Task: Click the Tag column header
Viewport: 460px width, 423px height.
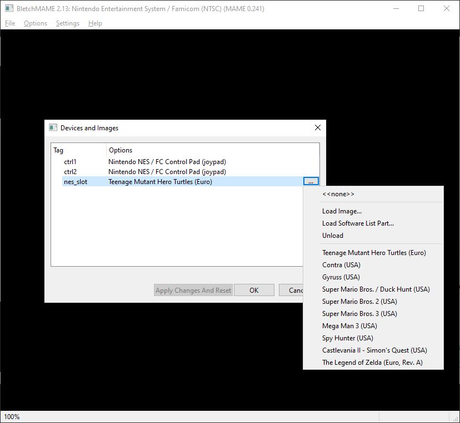Action: [79, 150]
